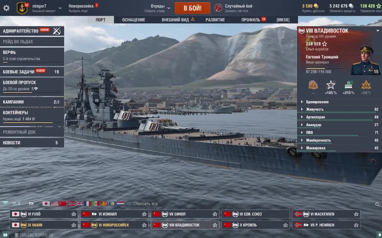The height and width of the screenshot is (238, 382).
Task: Click Сбросить все filter reset link
Action: (146, 204)
